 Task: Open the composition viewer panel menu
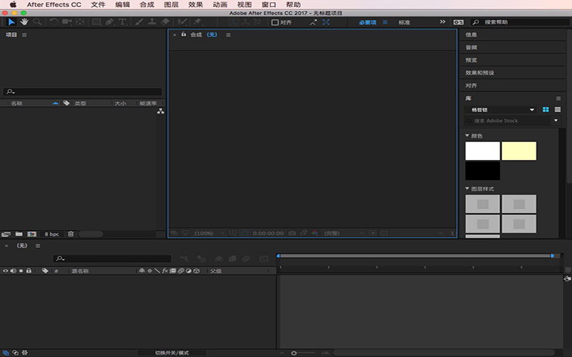pos(228,35)
